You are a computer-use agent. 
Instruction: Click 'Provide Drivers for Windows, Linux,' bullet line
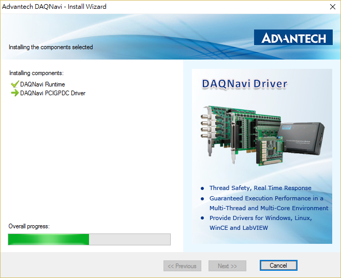click(x=260, y=218)
